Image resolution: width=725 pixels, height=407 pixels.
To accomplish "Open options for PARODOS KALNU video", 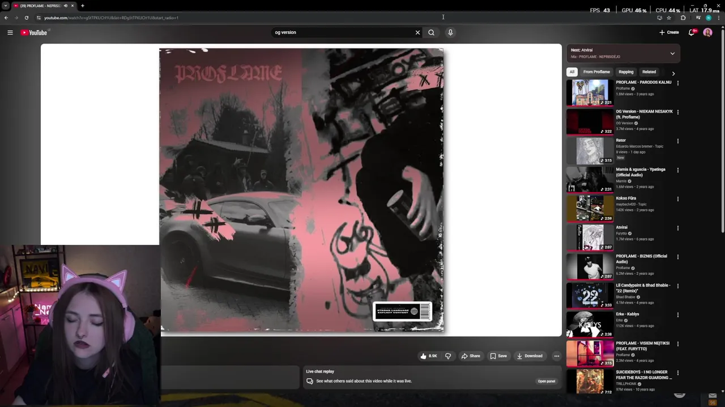I will click(677, 83).
